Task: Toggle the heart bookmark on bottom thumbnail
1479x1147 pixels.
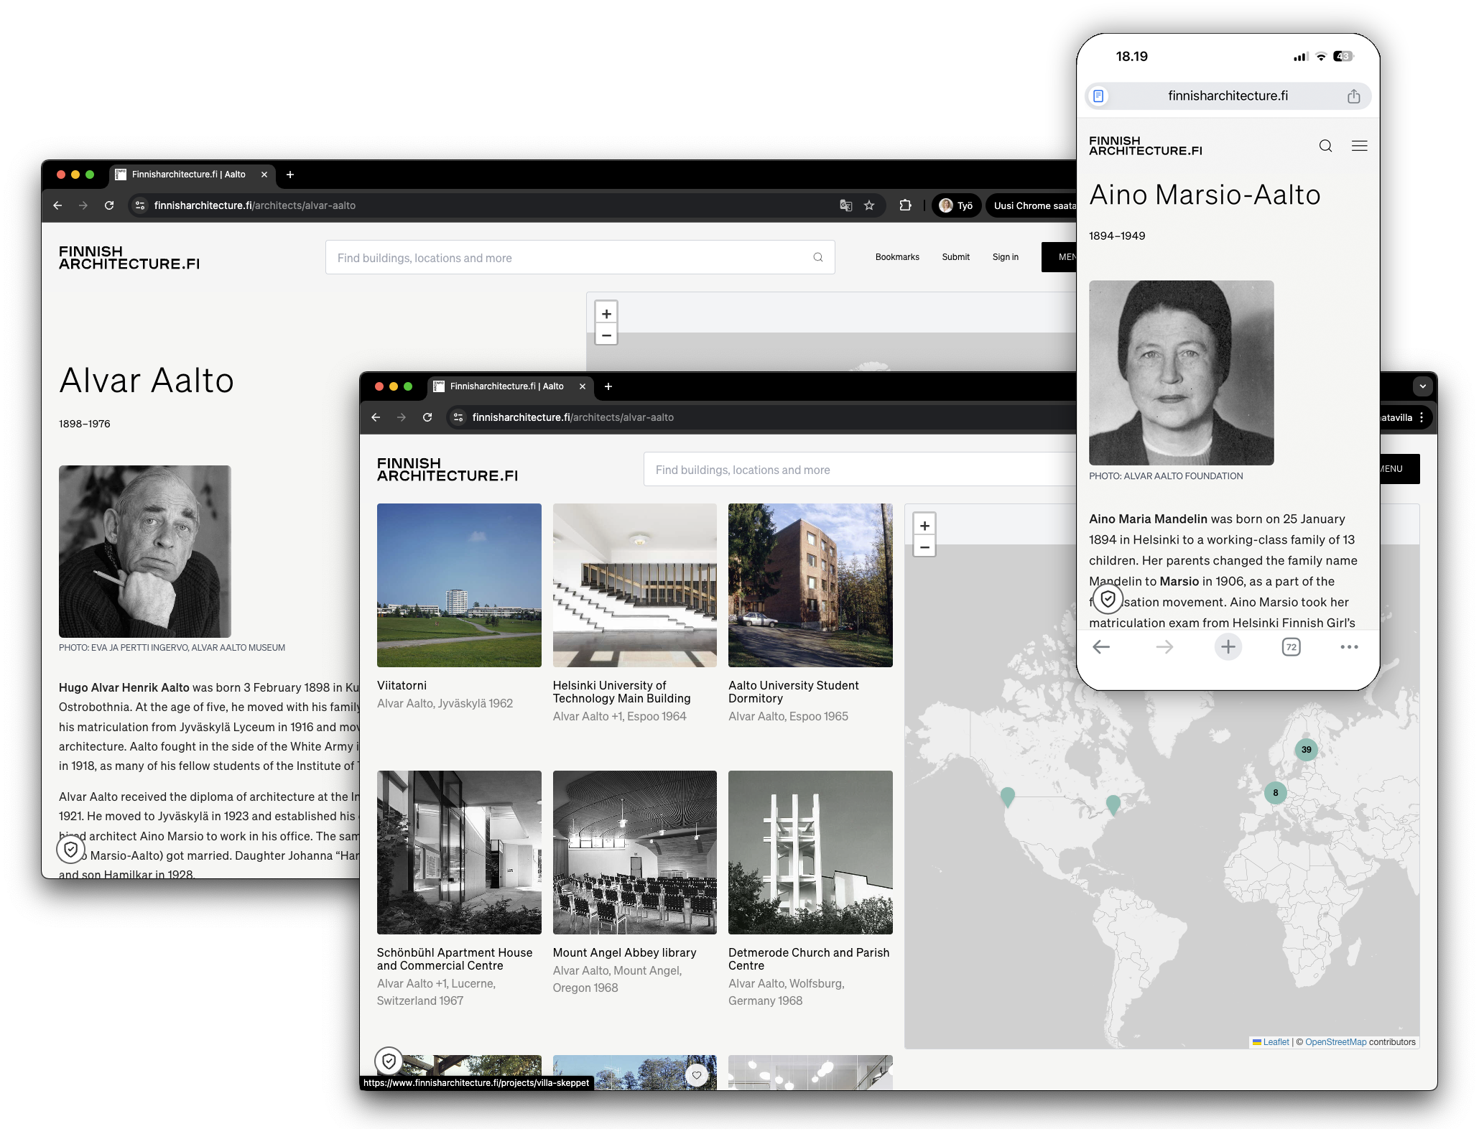Action: (x=696, y=1075)
